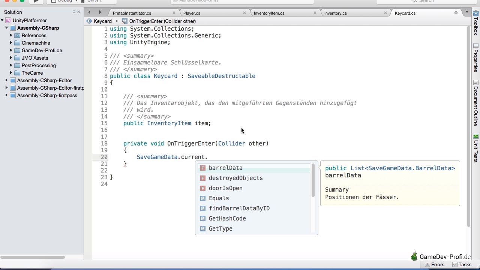This screenshot has height=270, width=480.
Task: Open the Document Outline side panel
Action: tap(476, 103)
